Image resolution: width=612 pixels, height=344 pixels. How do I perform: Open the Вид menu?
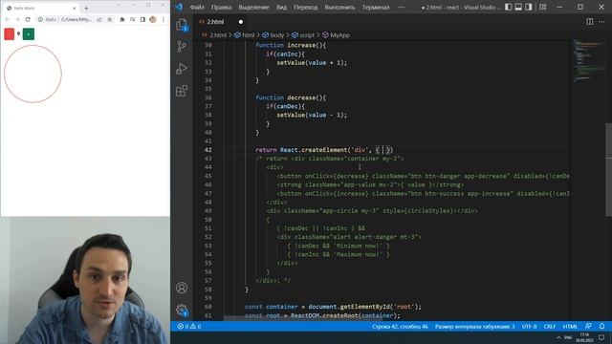pos(281,7)
